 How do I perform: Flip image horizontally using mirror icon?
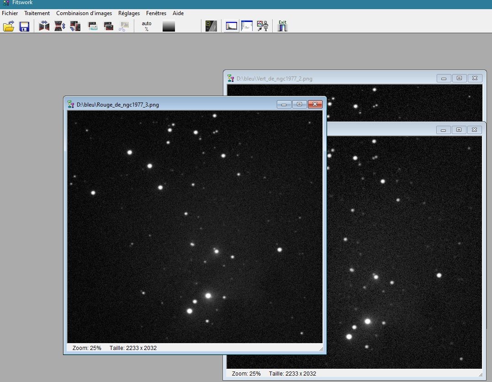pyautogui.click(x=44, y=26)
